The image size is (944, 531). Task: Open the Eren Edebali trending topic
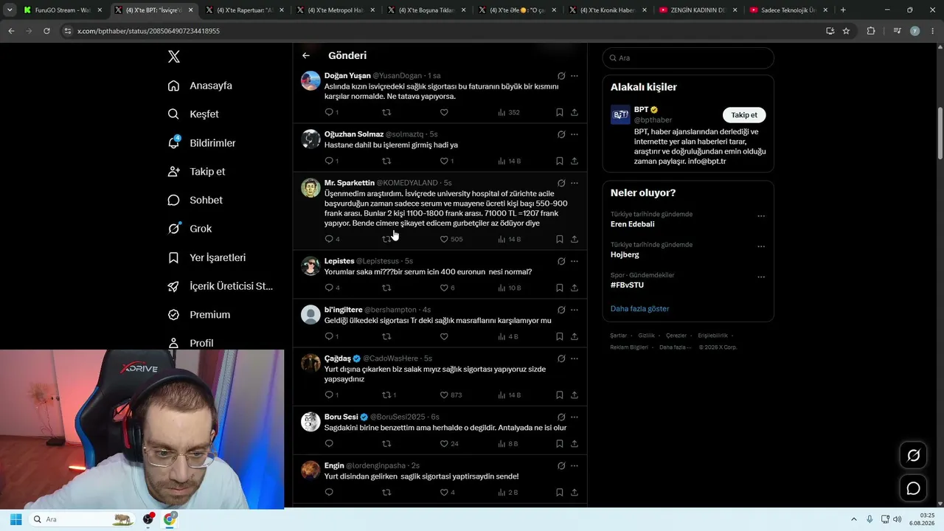click(632, 224)
